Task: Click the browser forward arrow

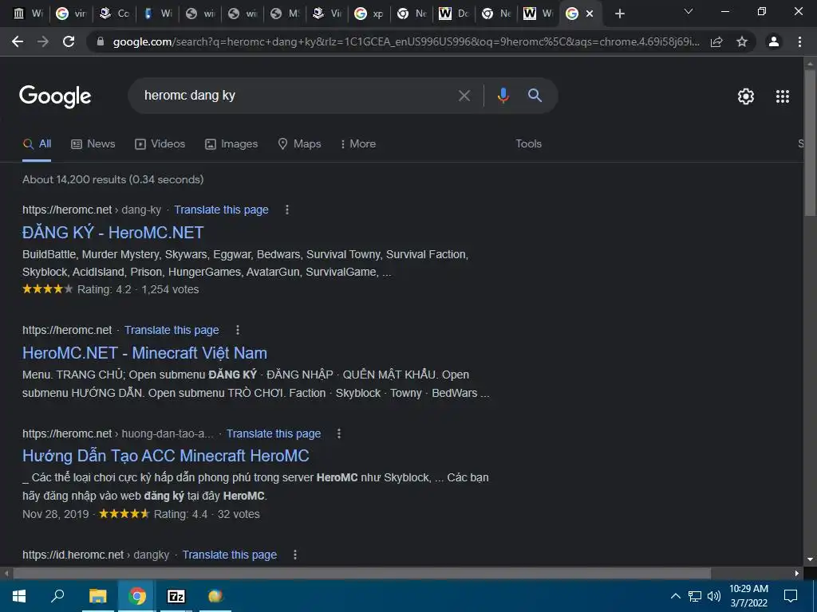Action: (43, 41)
